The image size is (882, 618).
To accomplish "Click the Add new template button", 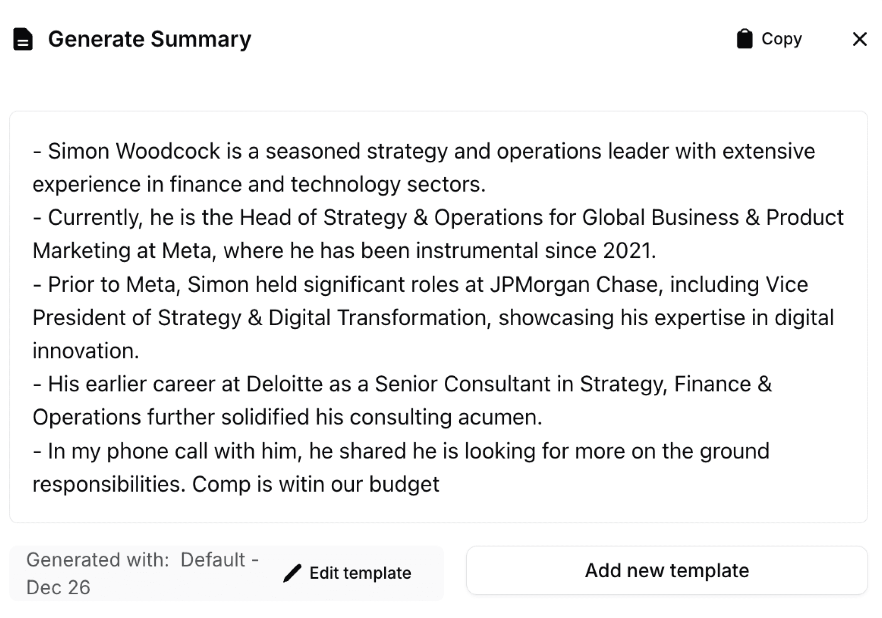I will [667, 570].
